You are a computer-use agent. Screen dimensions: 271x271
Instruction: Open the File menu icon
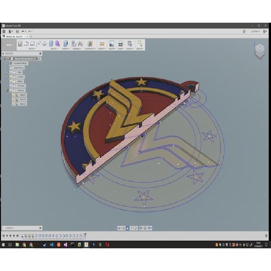(11, 31)
